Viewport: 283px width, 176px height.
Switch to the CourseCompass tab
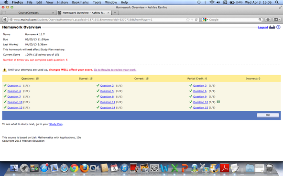point(28,13)
